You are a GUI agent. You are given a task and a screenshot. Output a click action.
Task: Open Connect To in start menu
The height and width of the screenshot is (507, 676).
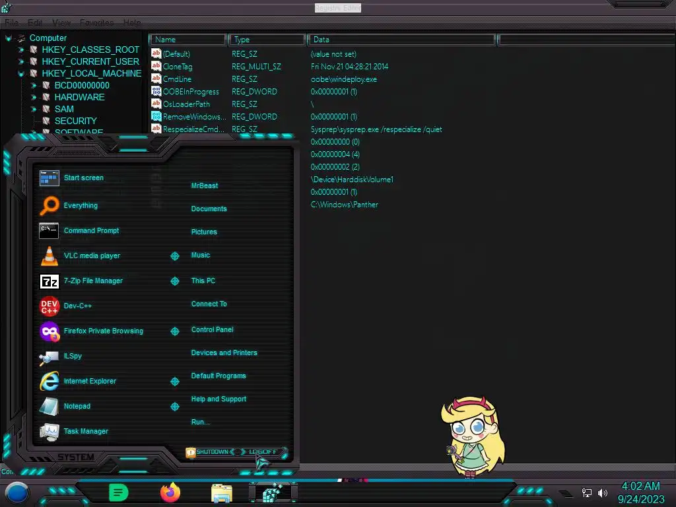[209, 304]
